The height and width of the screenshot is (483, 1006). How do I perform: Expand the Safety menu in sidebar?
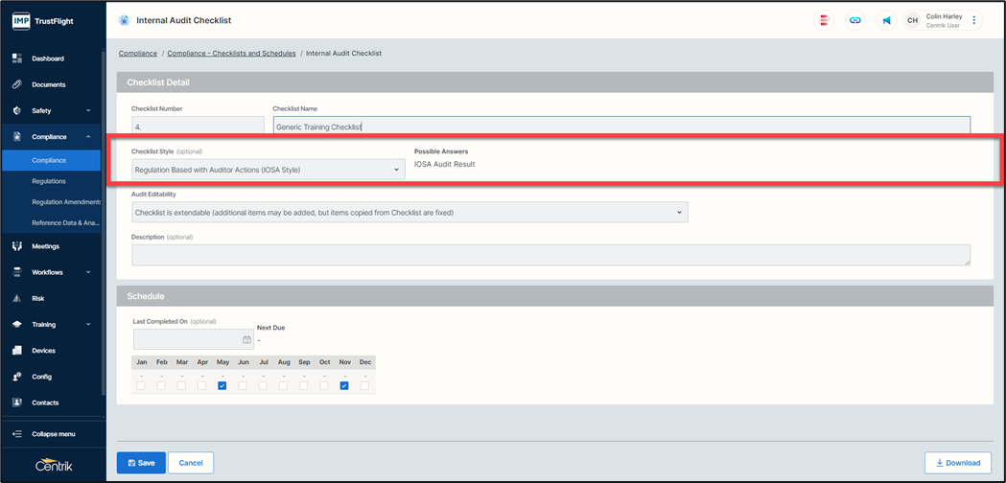point(53,110)
